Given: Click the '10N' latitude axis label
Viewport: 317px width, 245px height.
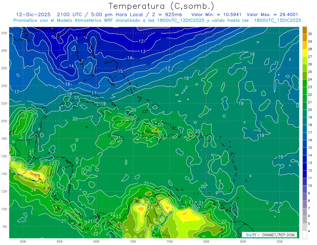Looking at the screenshot, I should (4, 209).
